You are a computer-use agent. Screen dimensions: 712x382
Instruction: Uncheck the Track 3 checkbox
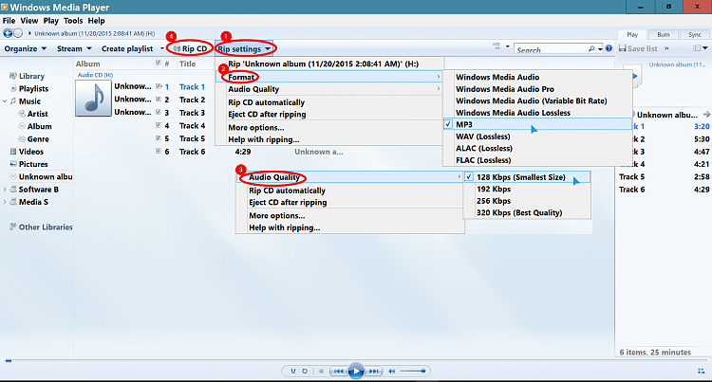pos(159,112)
